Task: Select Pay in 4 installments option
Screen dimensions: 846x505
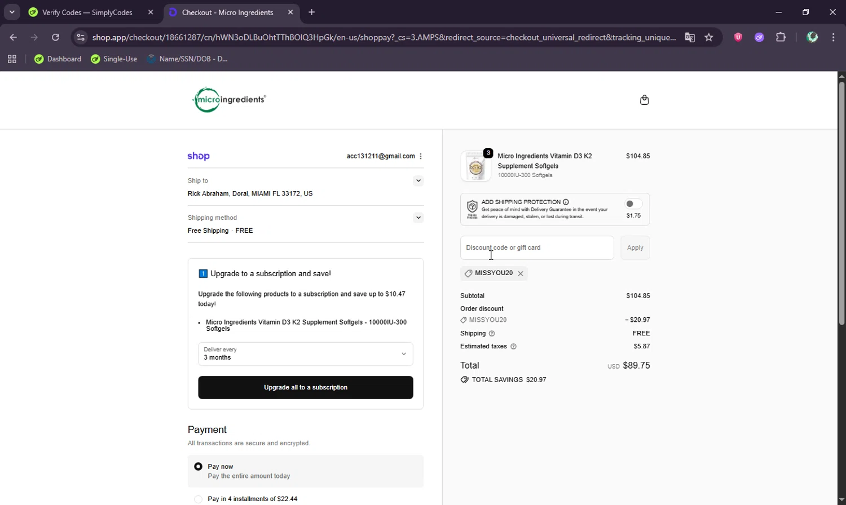Action: click(198, 499)
